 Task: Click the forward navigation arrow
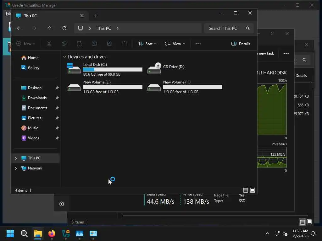34,28
